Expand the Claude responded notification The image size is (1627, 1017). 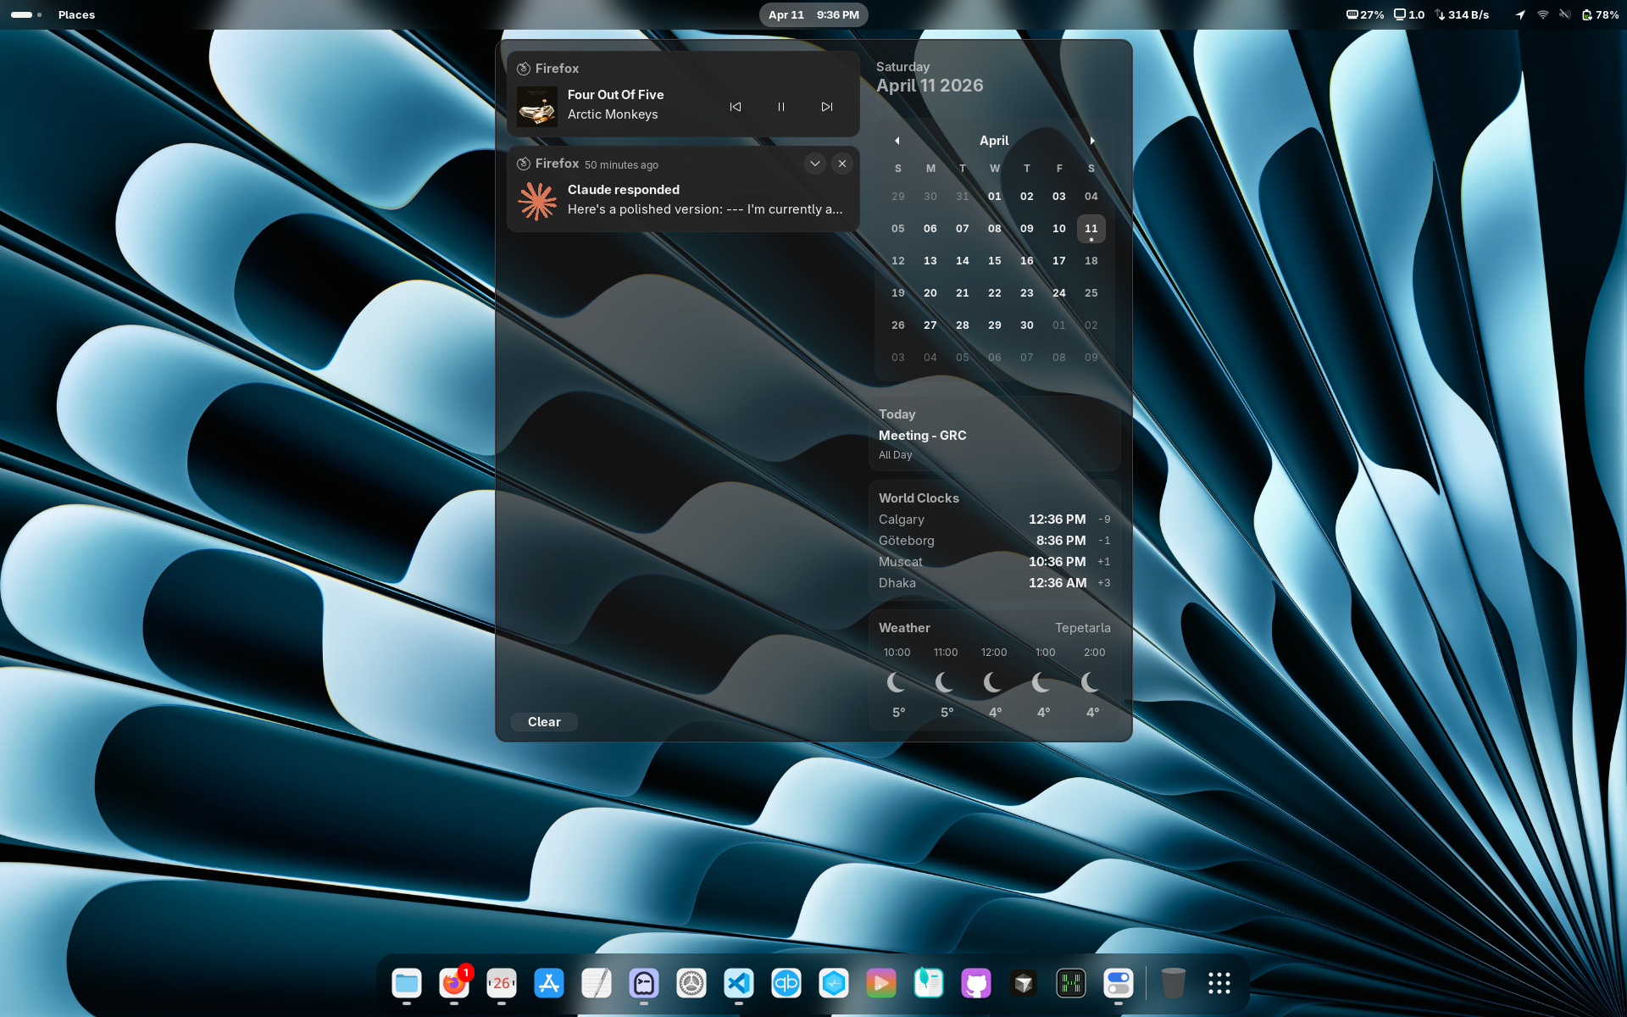(x=814, y=164)
